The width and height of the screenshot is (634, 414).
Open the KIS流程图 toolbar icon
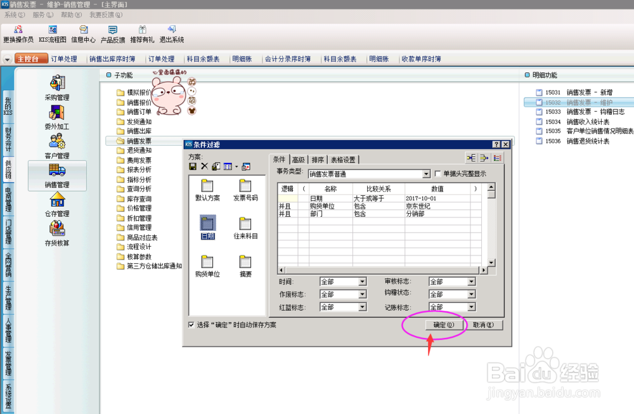tap(53, 34)
